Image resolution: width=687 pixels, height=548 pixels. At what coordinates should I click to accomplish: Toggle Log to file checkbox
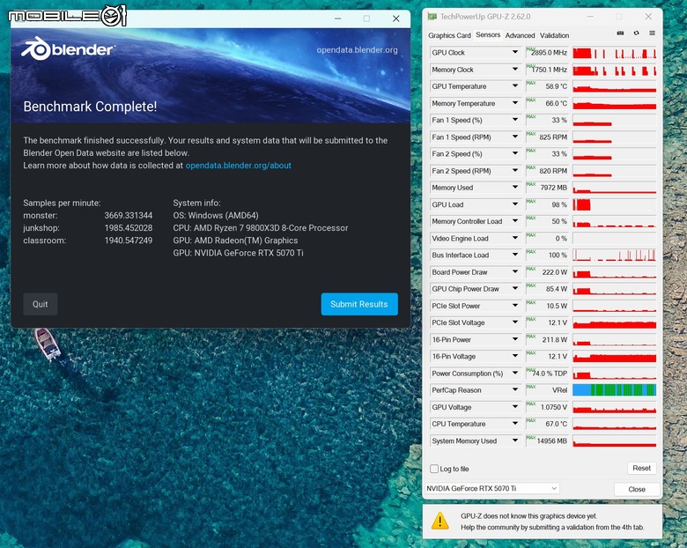pos(434,469)
